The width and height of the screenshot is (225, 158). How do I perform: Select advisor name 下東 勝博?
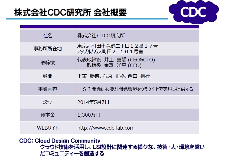coord(88,76)
